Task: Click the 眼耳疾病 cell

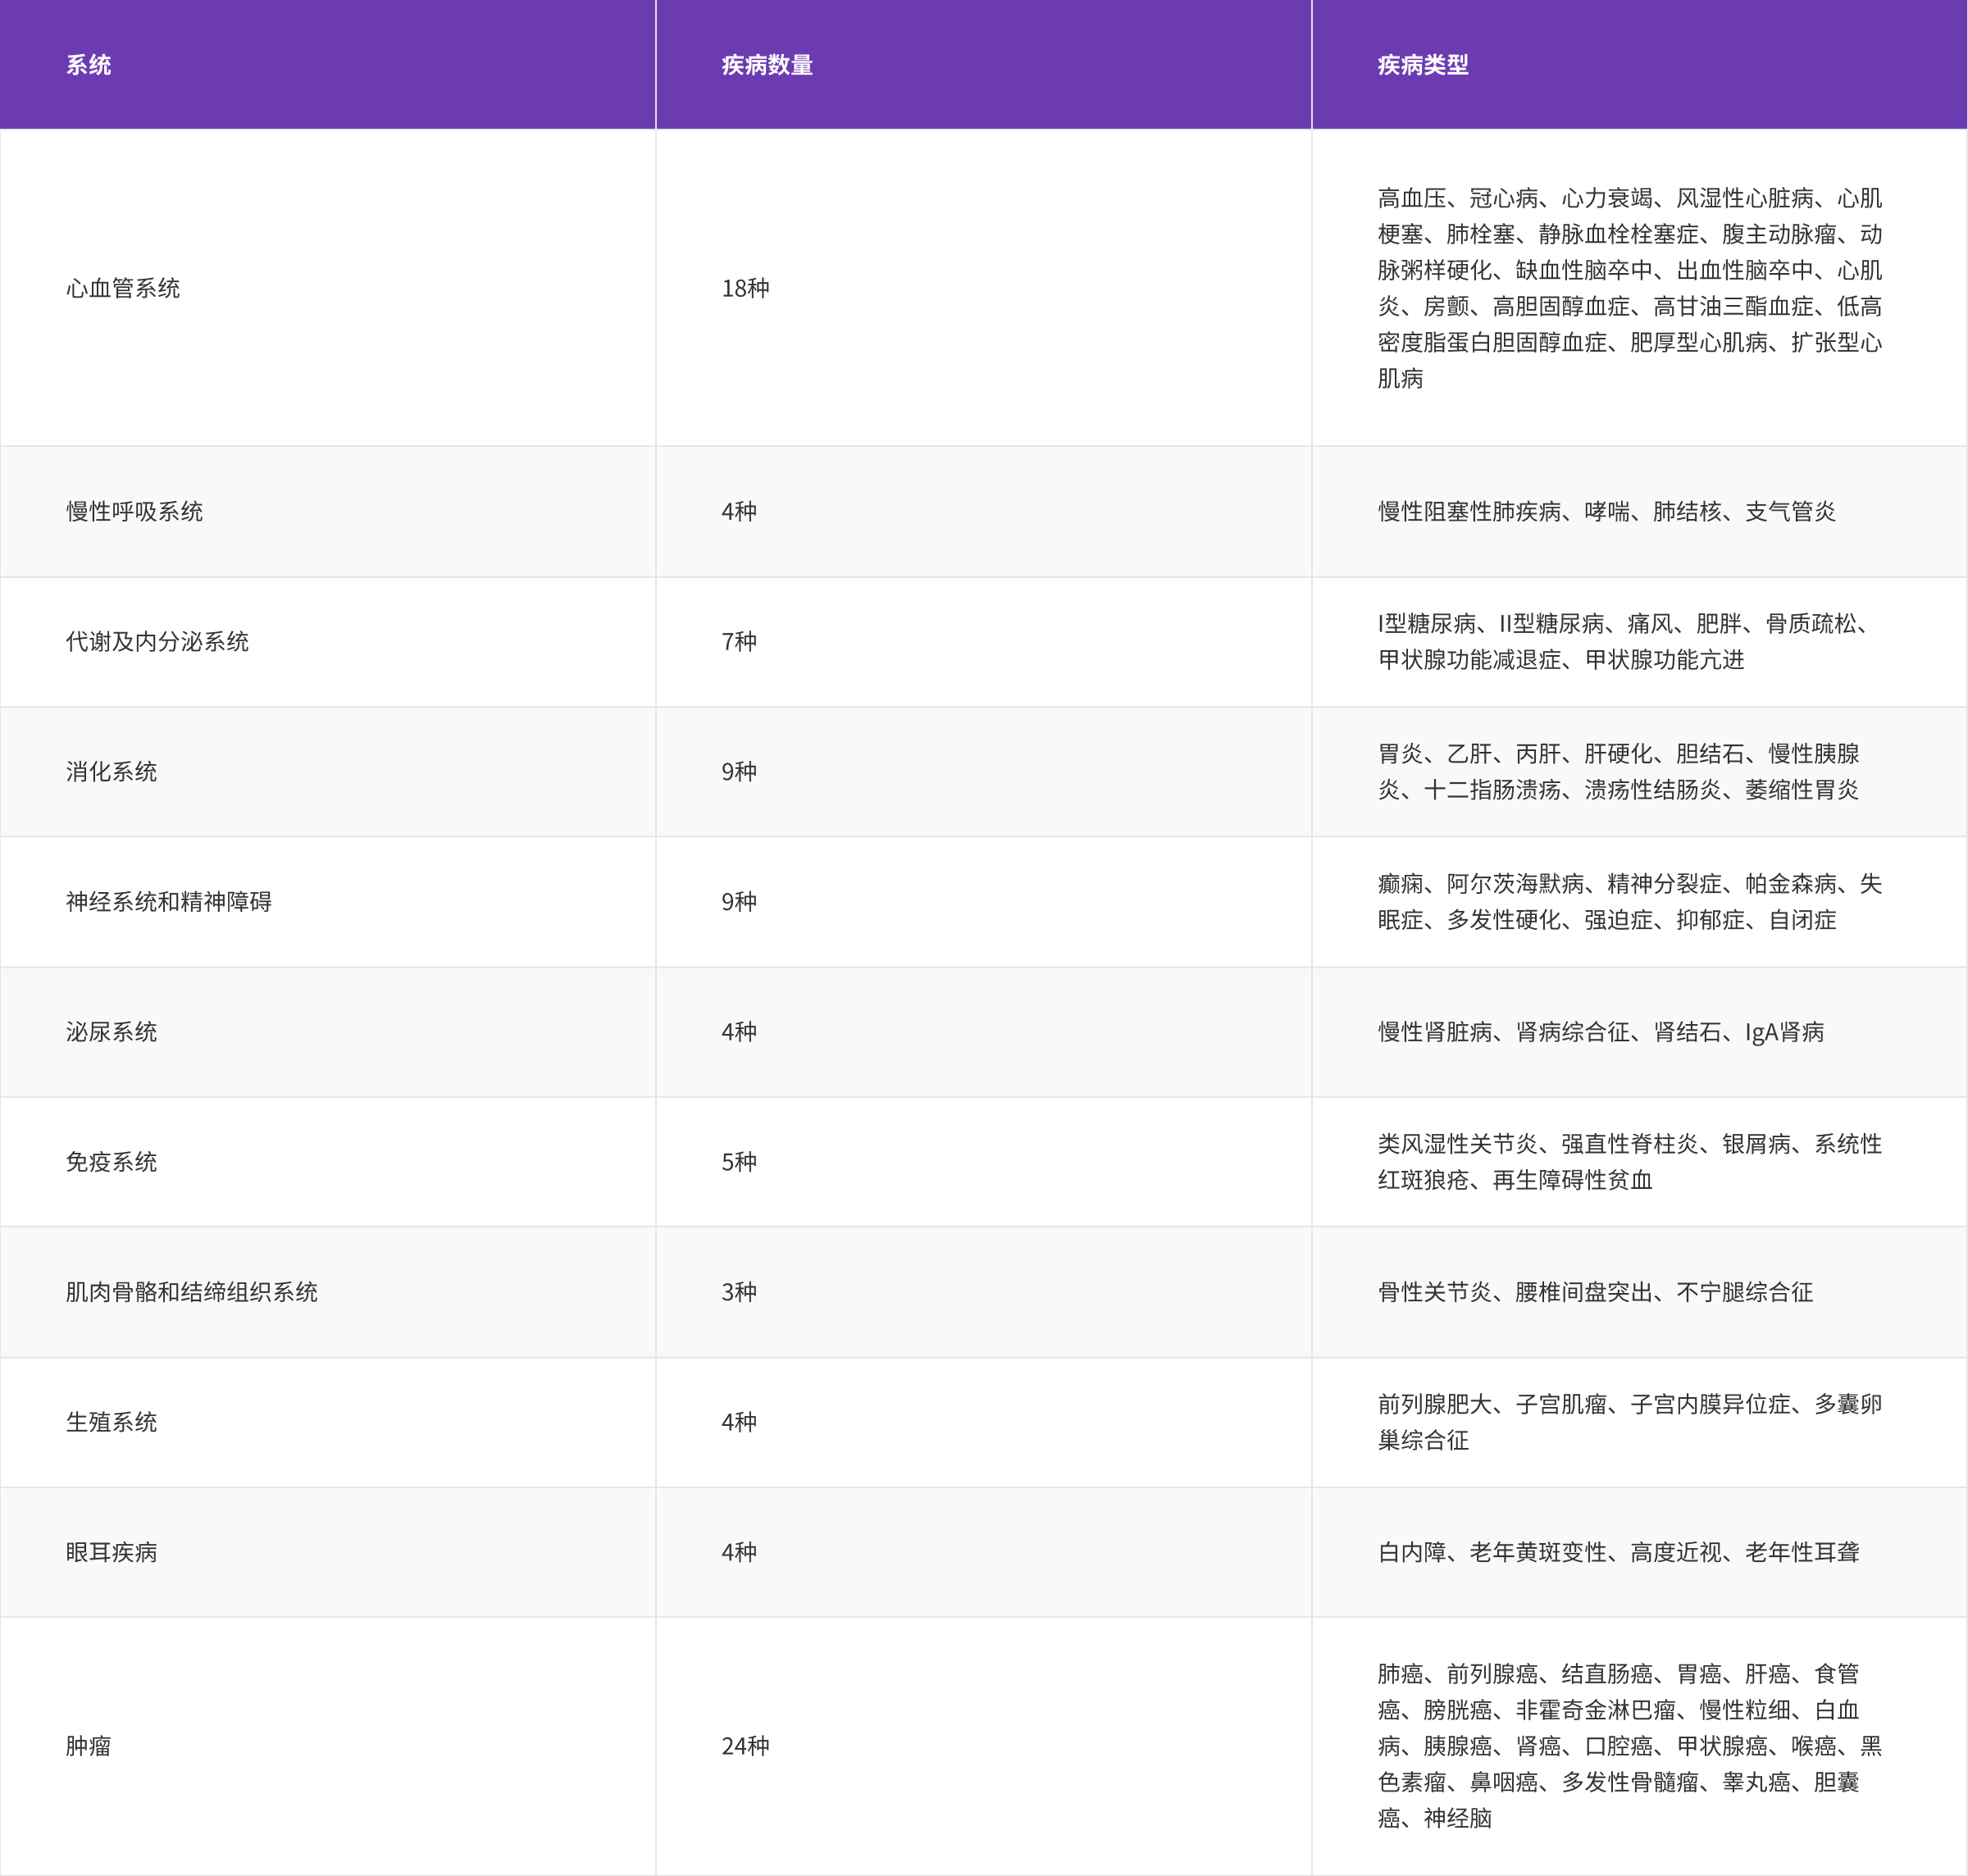Action: tap(111, 1551)
